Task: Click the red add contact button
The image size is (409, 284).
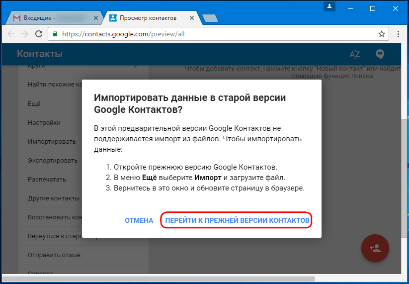Action: pos(375,248)
